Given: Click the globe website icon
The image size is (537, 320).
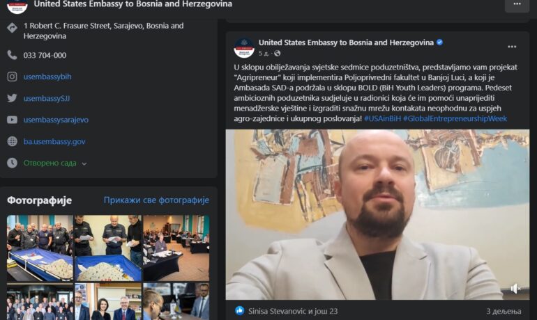Looking at the screenshot, I should point(12,141).
